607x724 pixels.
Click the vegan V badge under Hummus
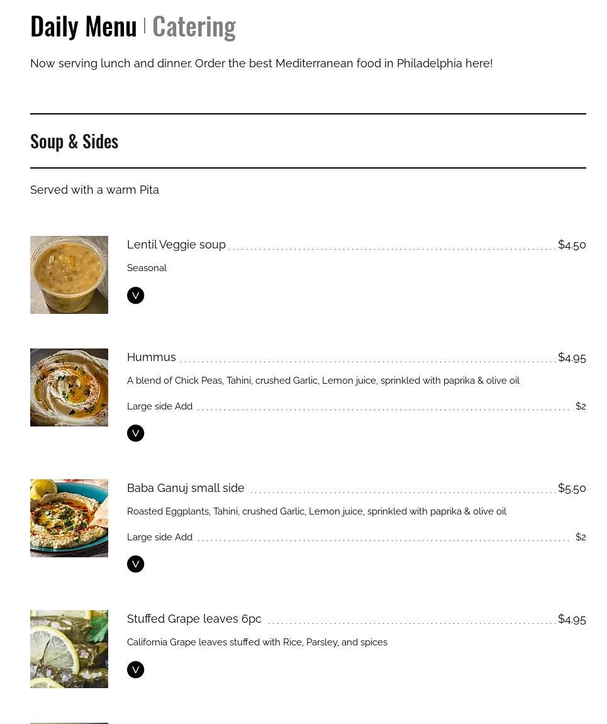coord(135,433)
